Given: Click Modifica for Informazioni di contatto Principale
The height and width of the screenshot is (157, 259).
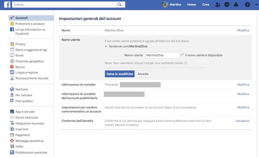Looking at the screenshot, I should click(243, 84).
